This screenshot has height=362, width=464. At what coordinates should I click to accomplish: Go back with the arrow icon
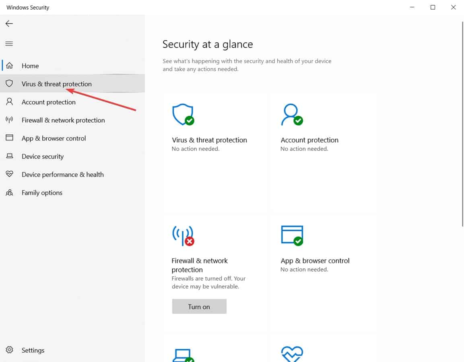9,24
